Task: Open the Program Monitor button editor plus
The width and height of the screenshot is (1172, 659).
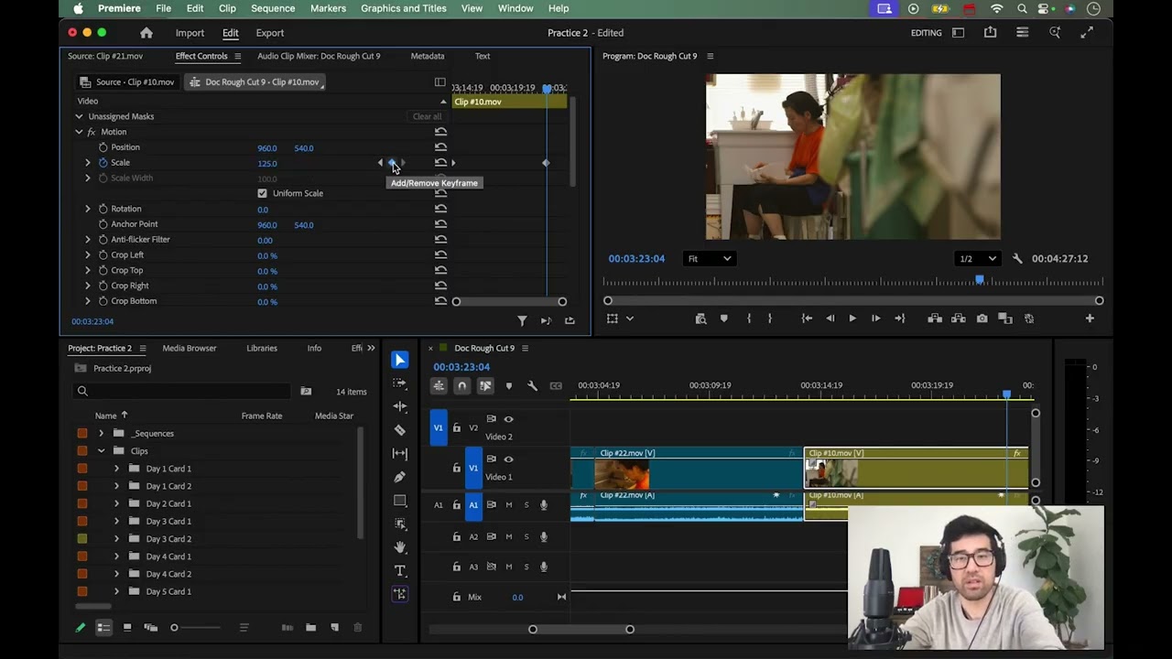Action: click(1090, 319)
